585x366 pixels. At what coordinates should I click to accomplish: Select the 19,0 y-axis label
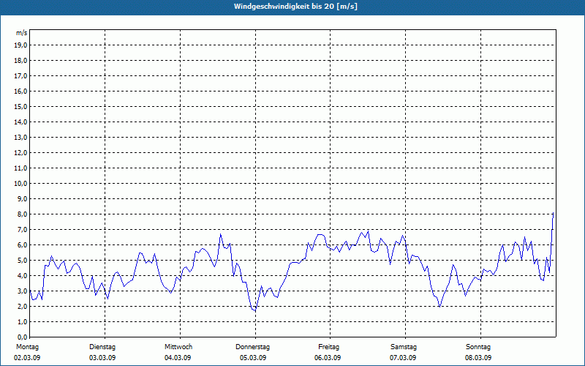[x=20, y=45]
